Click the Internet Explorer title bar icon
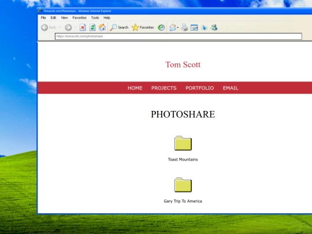The width and height of the screenshot is (312, 234). (40, 11)
